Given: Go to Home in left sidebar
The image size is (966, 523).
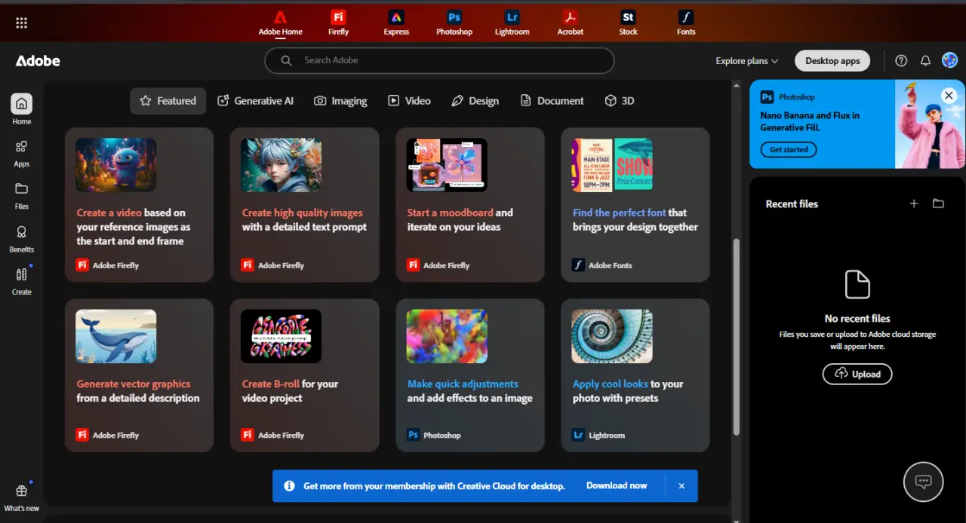Looking at the screenshot, I should tap(22, 109).
